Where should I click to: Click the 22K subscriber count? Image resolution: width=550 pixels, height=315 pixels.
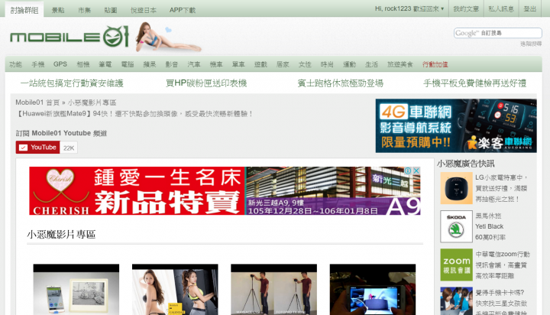69,148
